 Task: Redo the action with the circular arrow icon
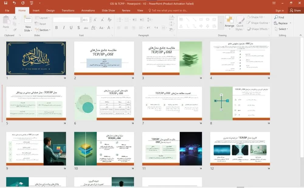pyautogui.click(x=23, y=3)
